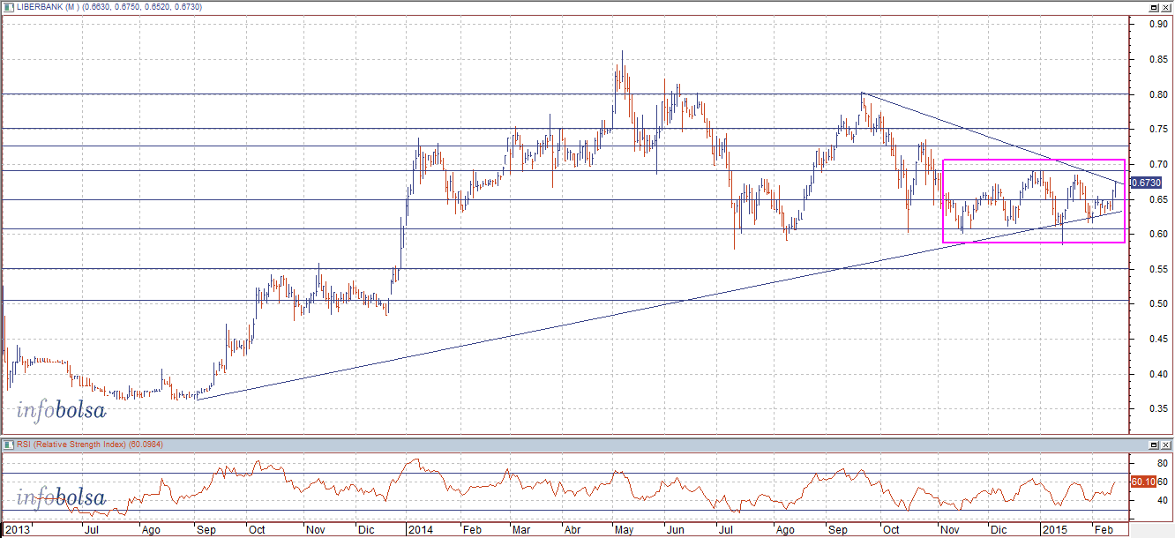Viewport: 1175px width, 538px height.
Task: Close the LIBERBANK price chart panel
Action: [1165, 7]
